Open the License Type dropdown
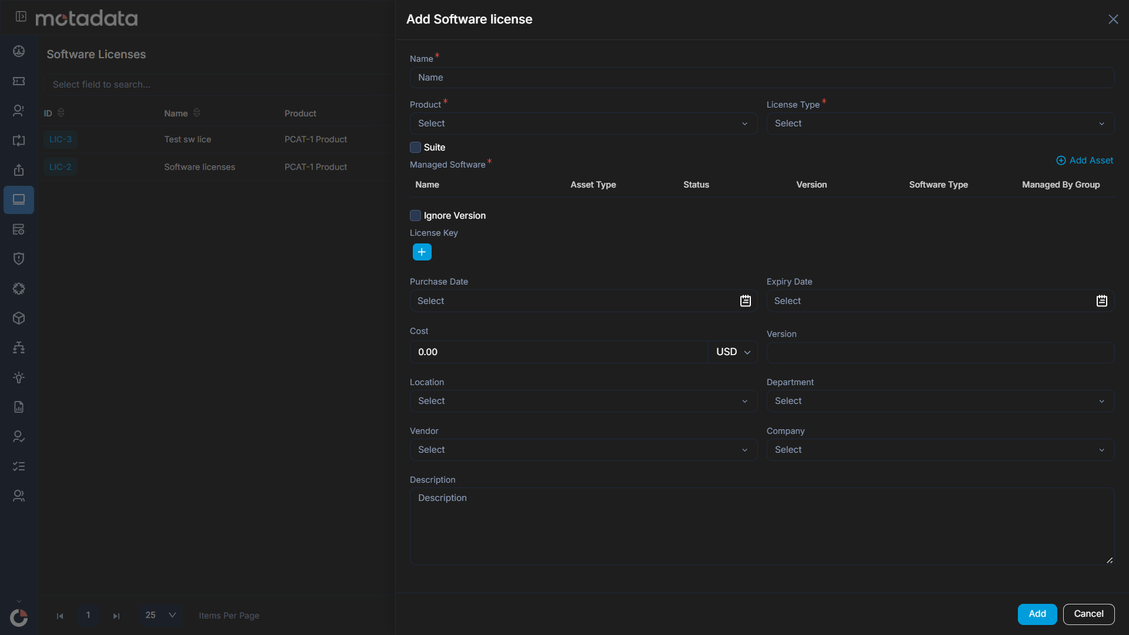1129x635 pixels. click(940, 123)
